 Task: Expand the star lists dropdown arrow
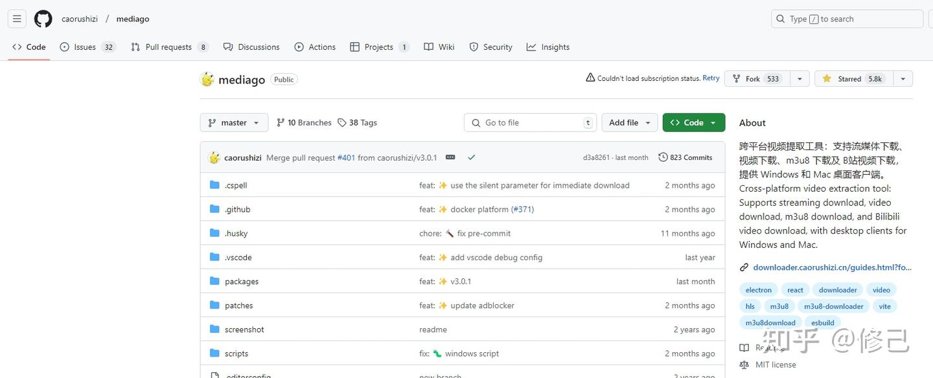pyautogui.click(x=903, y=79)
